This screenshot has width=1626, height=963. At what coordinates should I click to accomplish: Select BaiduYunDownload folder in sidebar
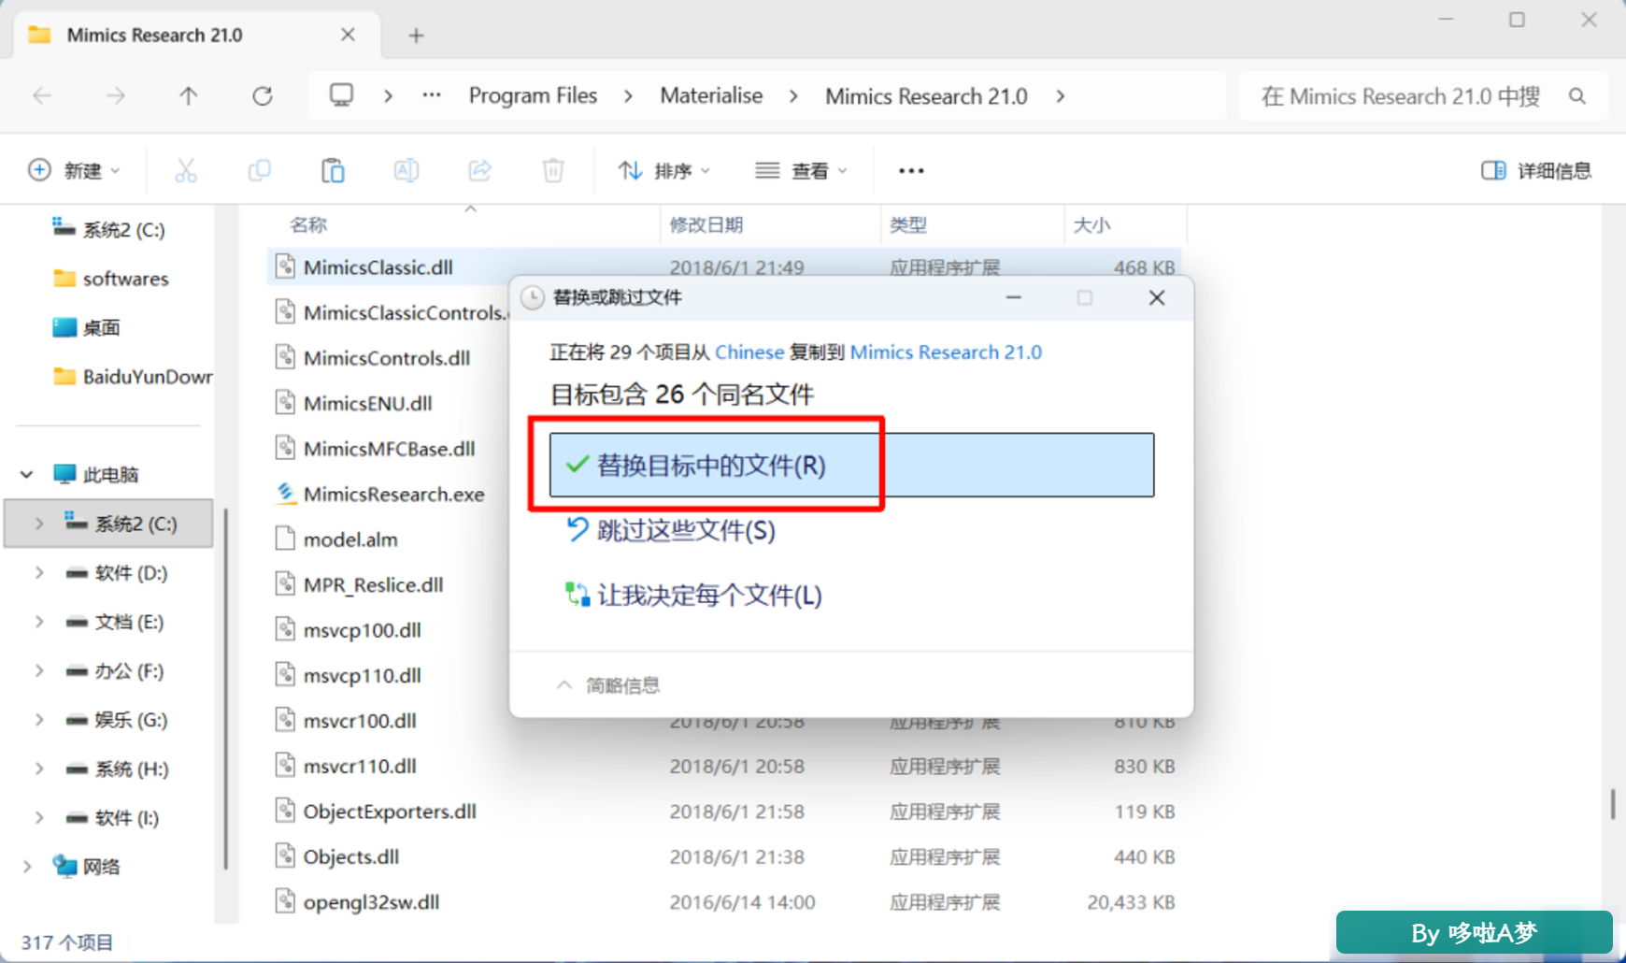132,377
